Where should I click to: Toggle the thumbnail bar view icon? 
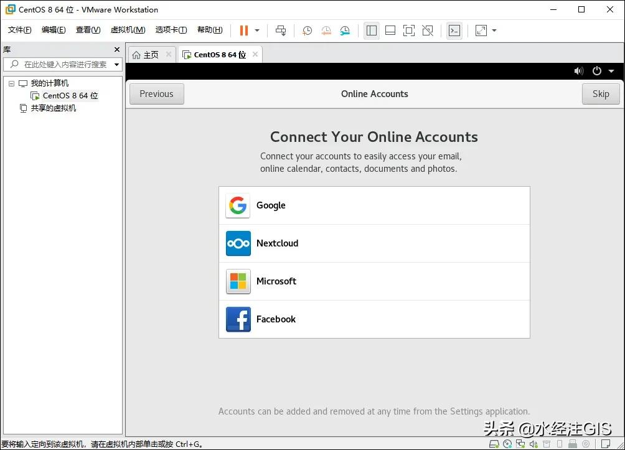(390, 30)
